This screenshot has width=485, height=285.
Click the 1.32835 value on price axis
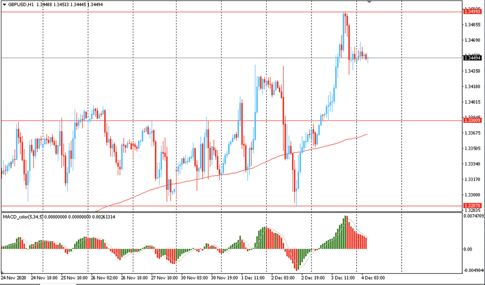[472, 210]
